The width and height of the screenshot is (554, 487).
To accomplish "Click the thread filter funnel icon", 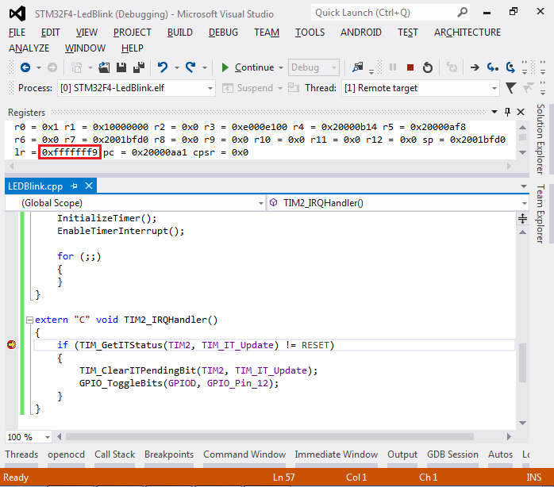I will coord(510,87).
